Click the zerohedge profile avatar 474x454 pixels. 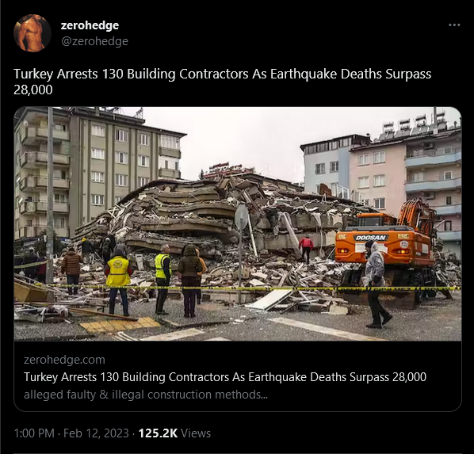click(32, 33)
